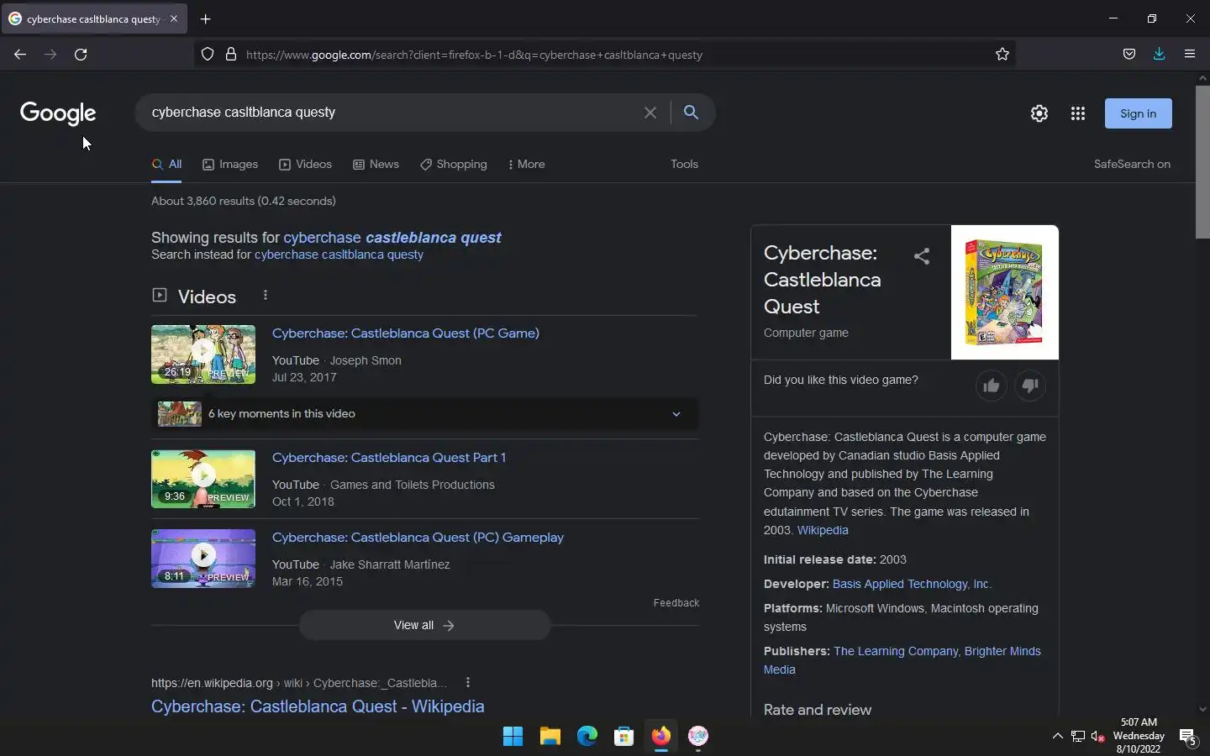Switch to News results tab
Viewport: 1210px width, 756px height.
point(376,165)
